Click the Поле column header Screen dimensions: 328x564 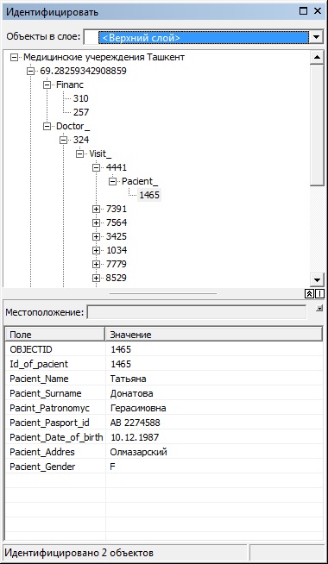click(55, 335)
